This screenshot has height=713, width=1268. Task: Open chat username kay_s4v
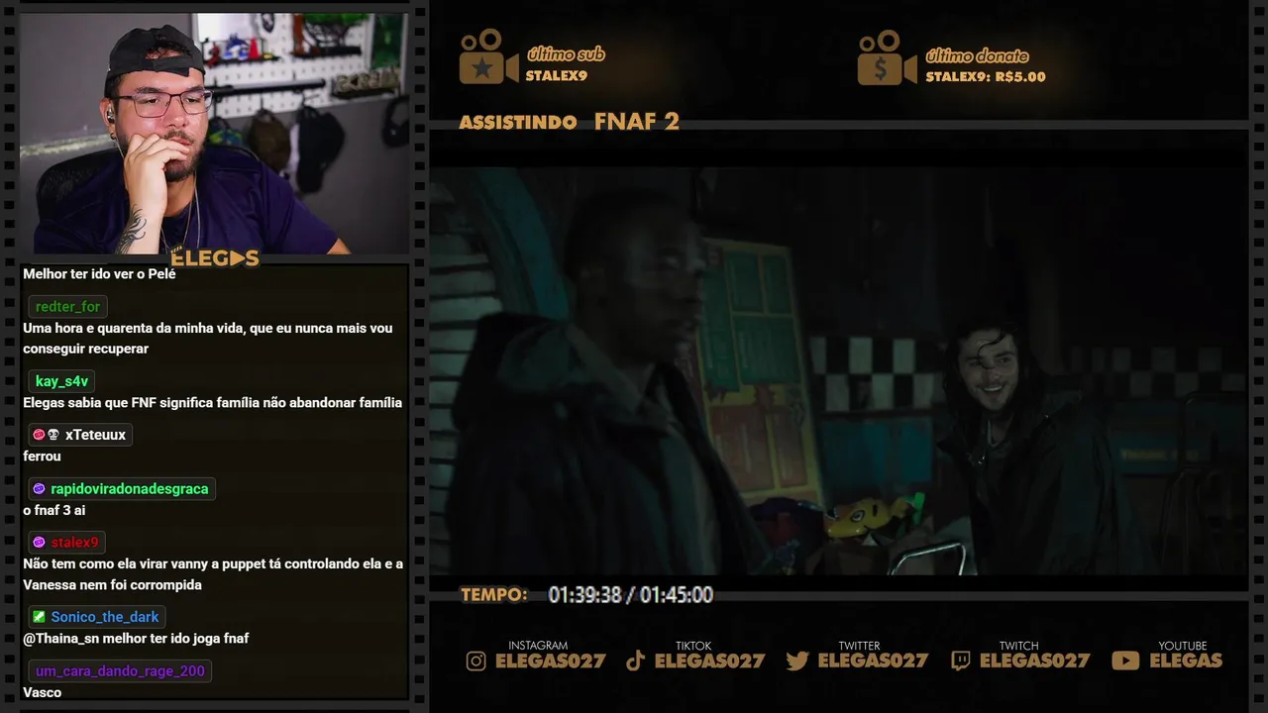[61, 381]
